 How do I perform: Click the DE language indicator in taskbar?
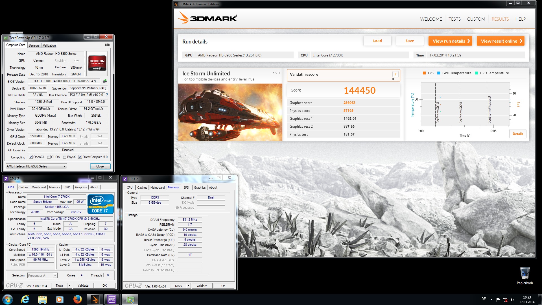click(x=484, y=299)
